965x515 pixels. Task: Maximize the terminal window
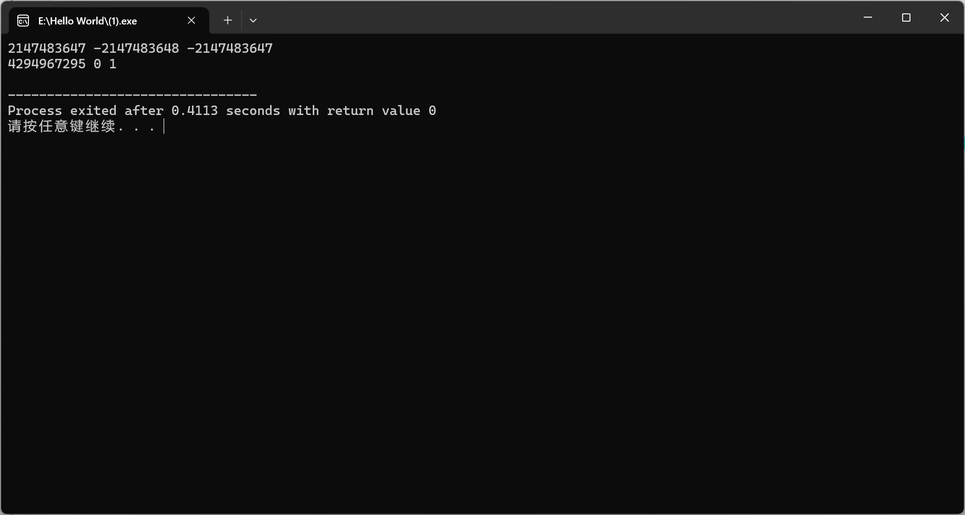[906, 18]
